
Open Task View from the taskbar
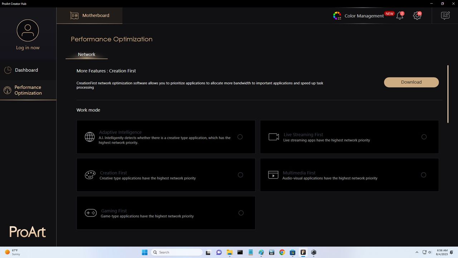coord(208,252)
